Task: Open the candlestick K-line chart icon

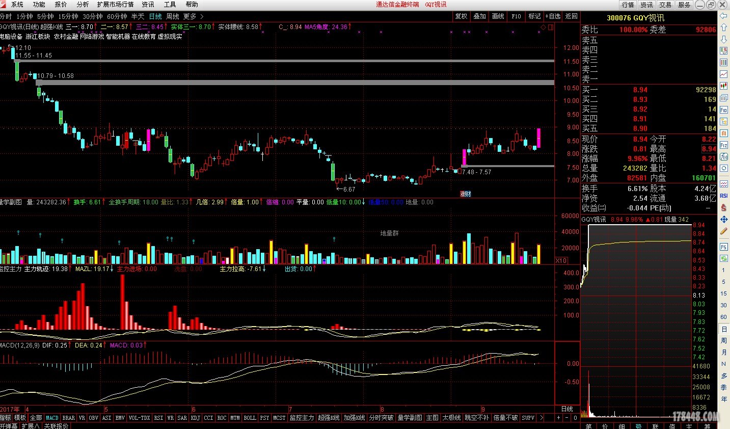Action: pyautogui.click(x=723, y=85)
